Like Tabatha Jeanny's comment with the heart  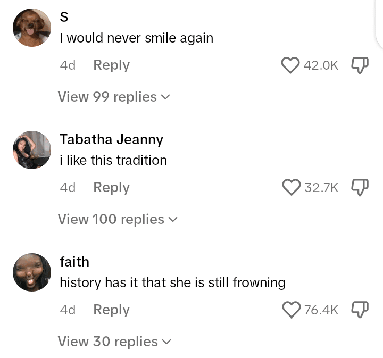(x=291, y=187)
